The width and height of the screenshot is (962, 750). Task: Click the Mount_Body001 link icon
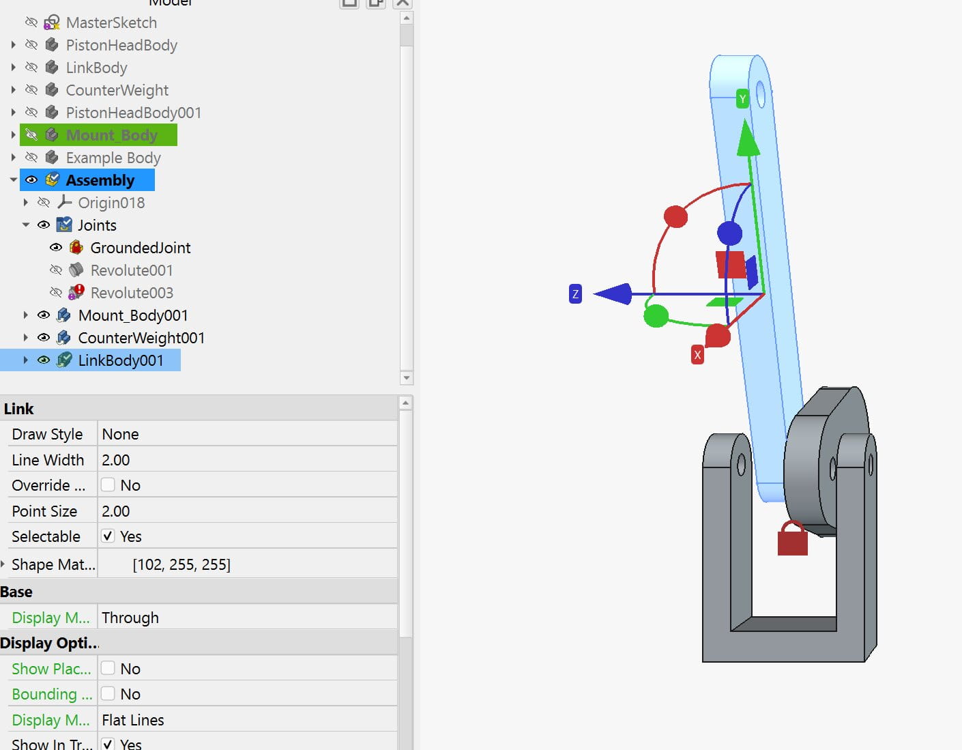[64, 315]
